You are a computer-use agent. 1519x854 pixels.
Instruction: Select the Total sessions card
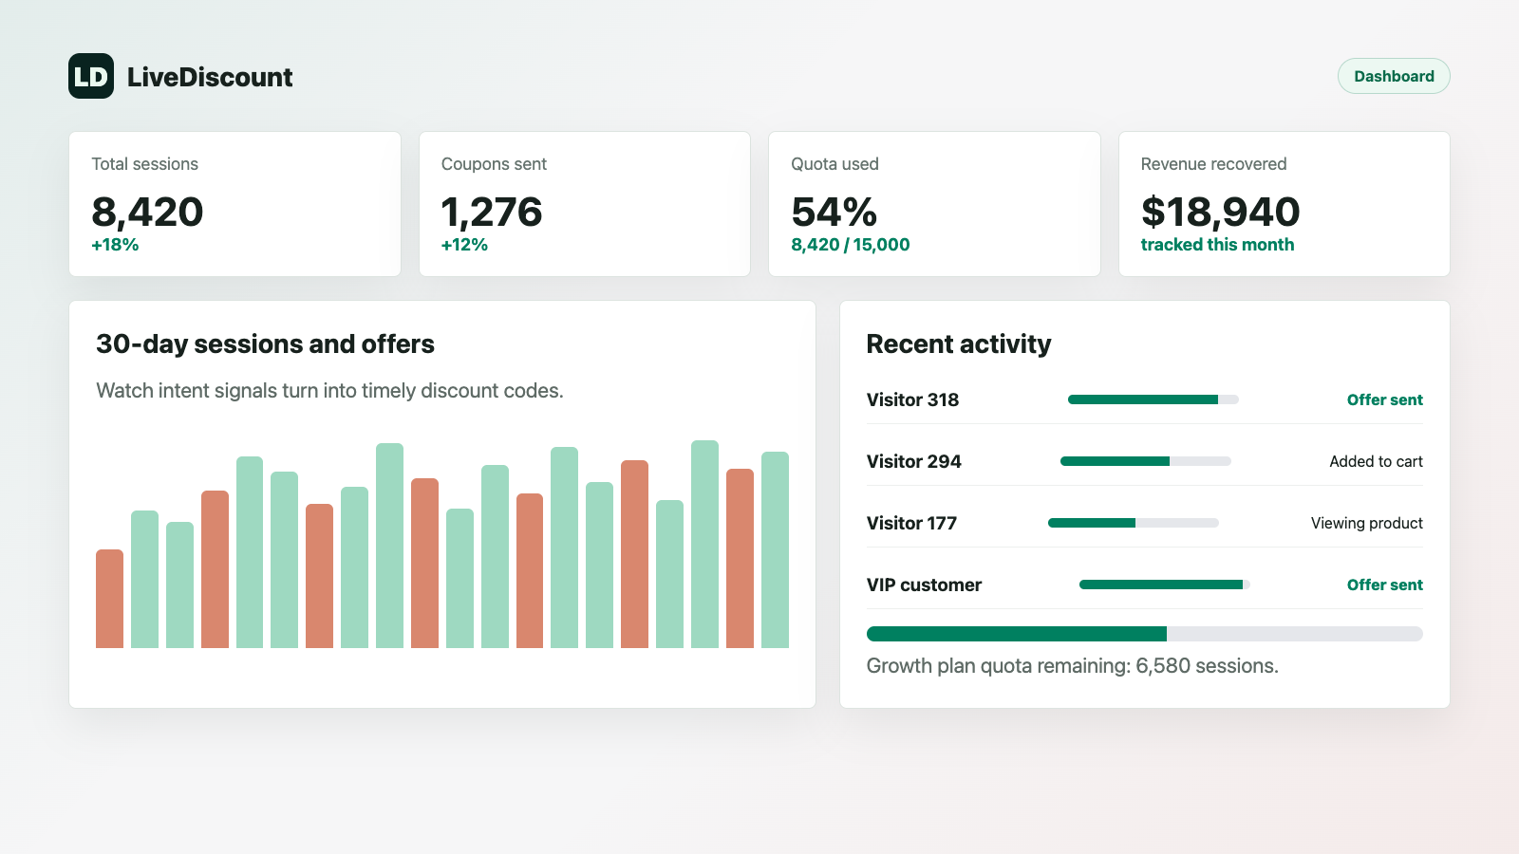tap(234, 204)
